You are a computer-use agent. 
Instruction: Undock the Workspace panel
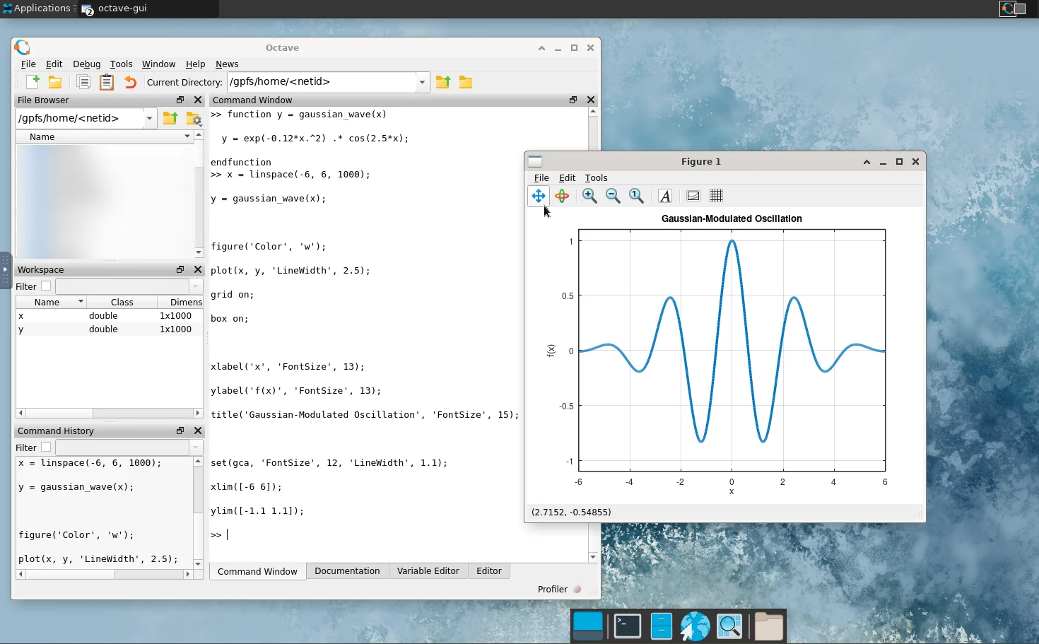point(180,269)
